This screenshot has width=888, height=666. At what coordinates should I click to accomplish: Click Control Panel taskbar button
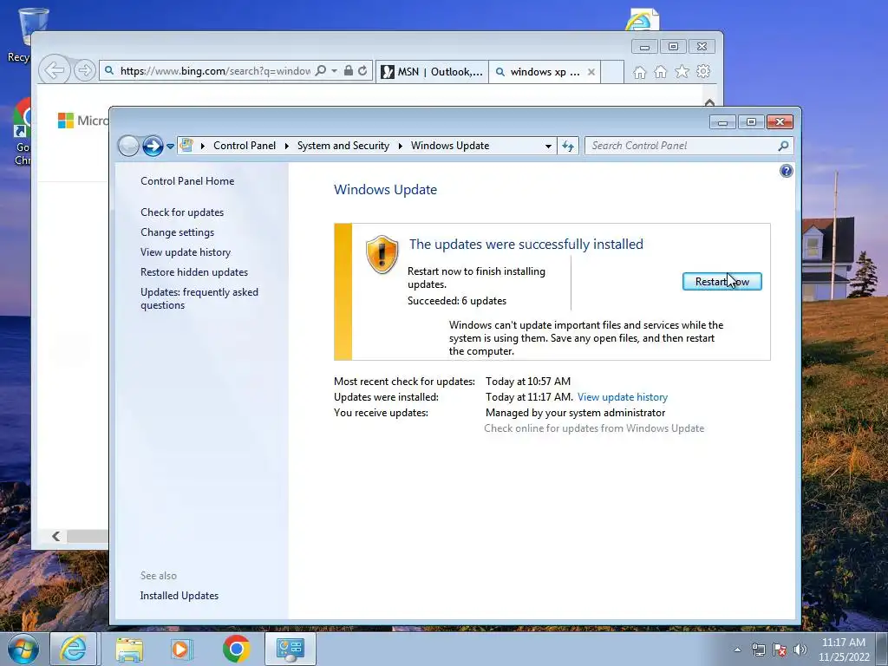pyautogui.click(x=291, y=649)
